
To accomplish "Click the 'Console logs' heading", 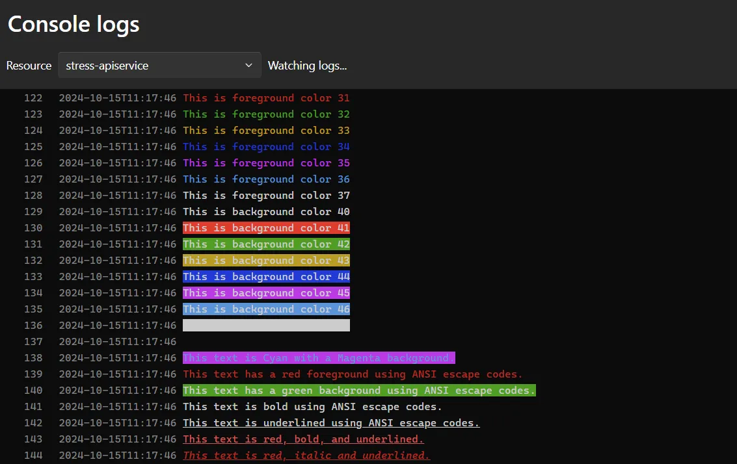I will (x=73, y=24).
